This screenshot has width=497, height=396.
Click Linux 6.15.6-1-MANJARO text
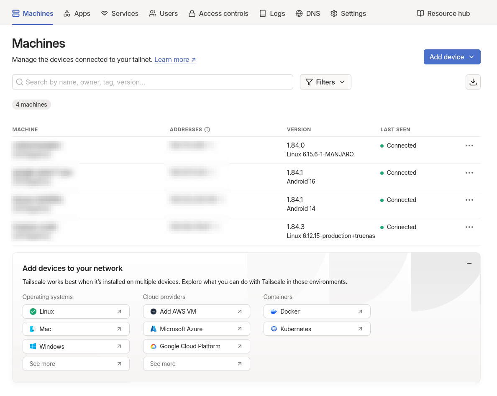[x=320, y=154]
